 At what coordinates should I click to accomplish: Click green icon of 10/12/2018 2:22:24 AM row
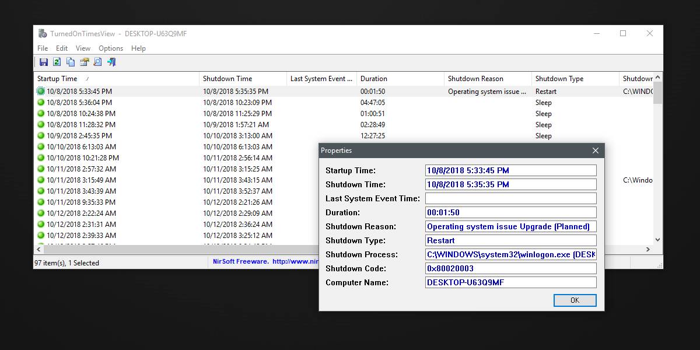point(41,213)
